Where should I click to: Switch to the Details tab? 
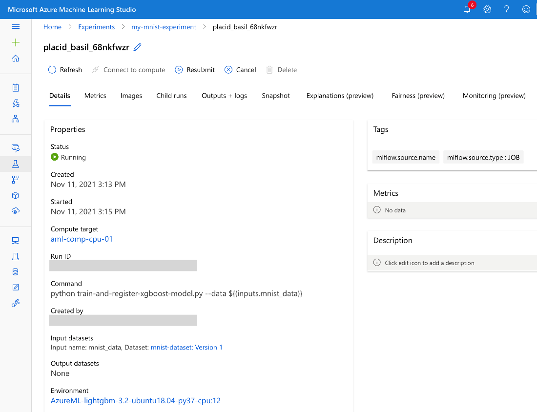click(x=60, y=96)
